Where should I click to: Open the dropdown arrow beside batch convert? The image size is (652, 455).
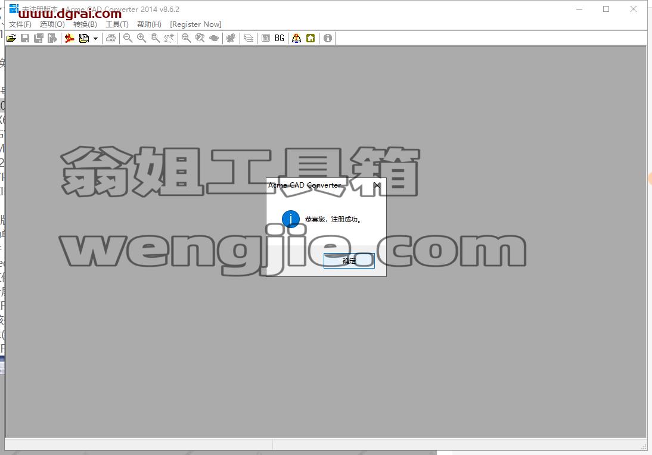95,39
